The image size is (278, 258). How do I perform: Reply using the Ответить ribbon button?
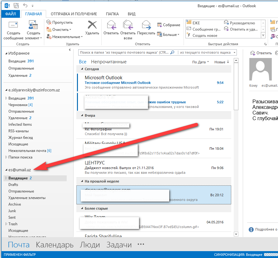click(111, 28)
